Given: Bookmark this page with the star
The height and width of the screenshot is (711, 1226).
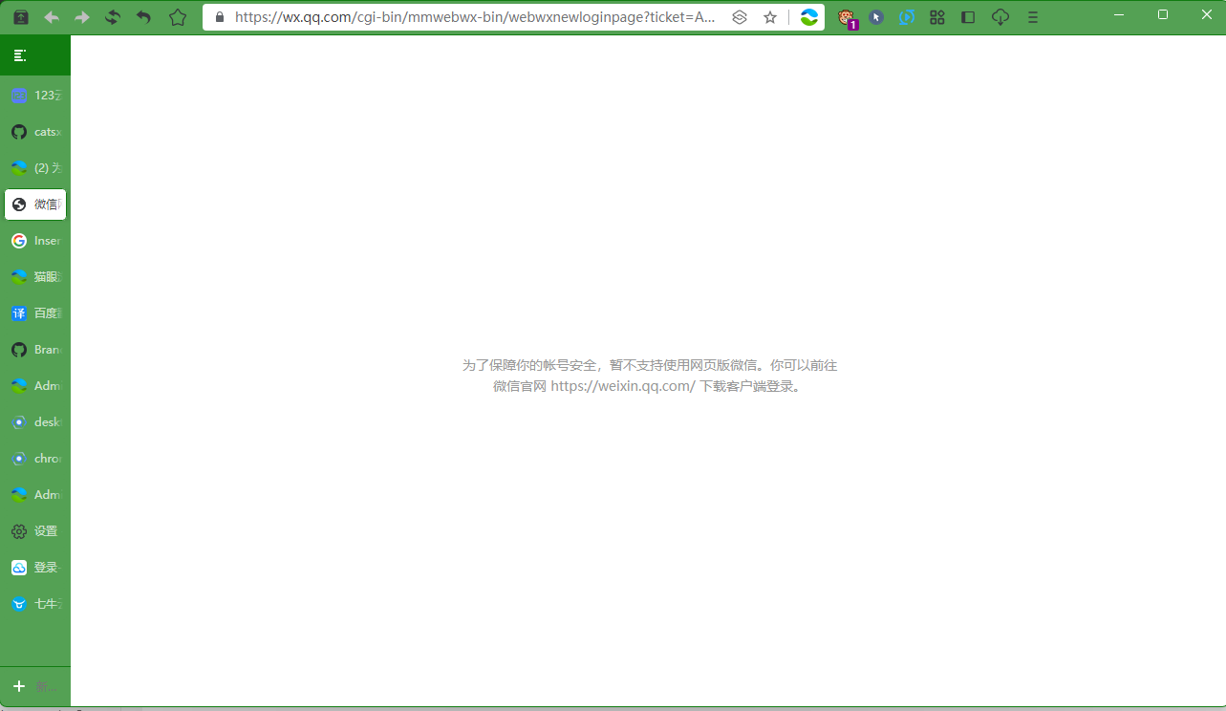Looking at the screenshot, I should [770, 17].
